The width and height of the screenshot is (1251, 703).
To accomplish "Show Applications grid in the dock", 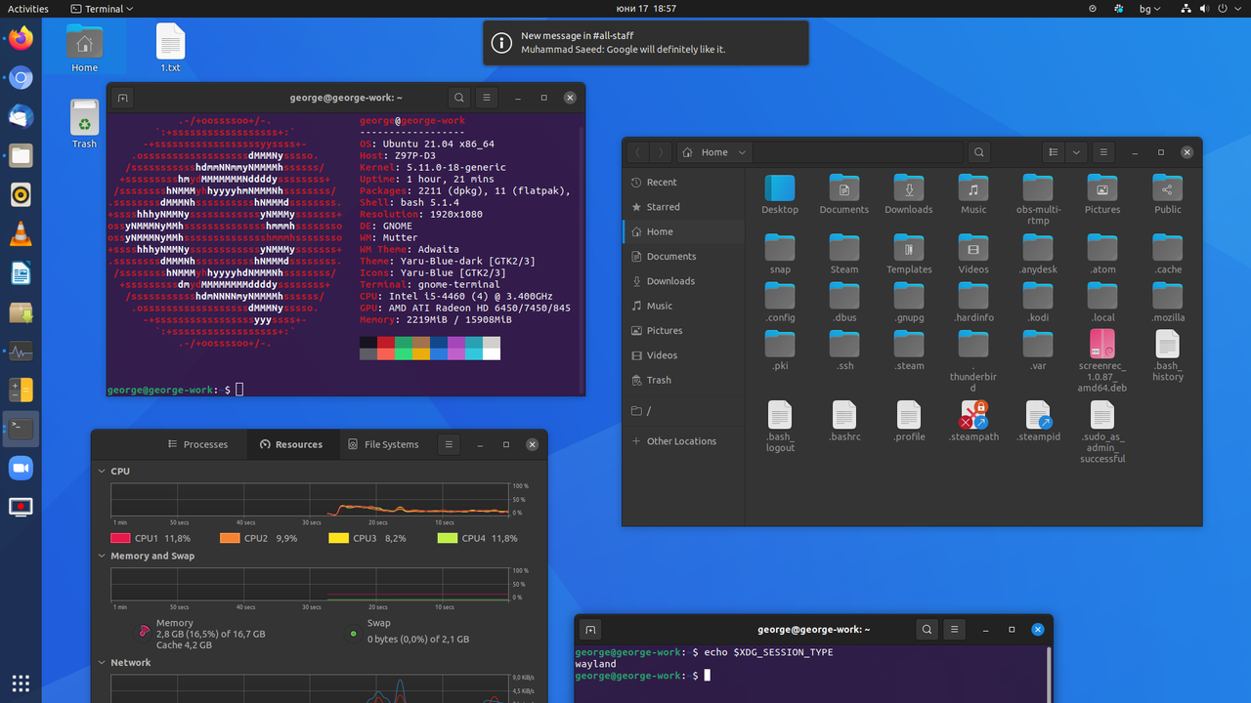I will pyautogui.click(x=21, y=682).
